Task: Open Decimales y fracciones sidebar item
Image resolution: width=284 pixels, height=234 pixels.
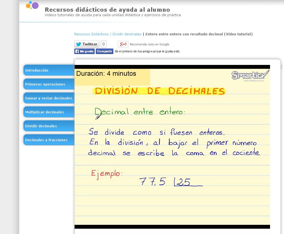Action: [49, 140]
